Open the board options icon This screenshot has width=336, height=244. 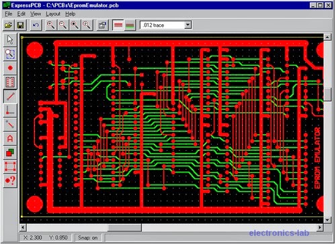[x=103, y=25]
